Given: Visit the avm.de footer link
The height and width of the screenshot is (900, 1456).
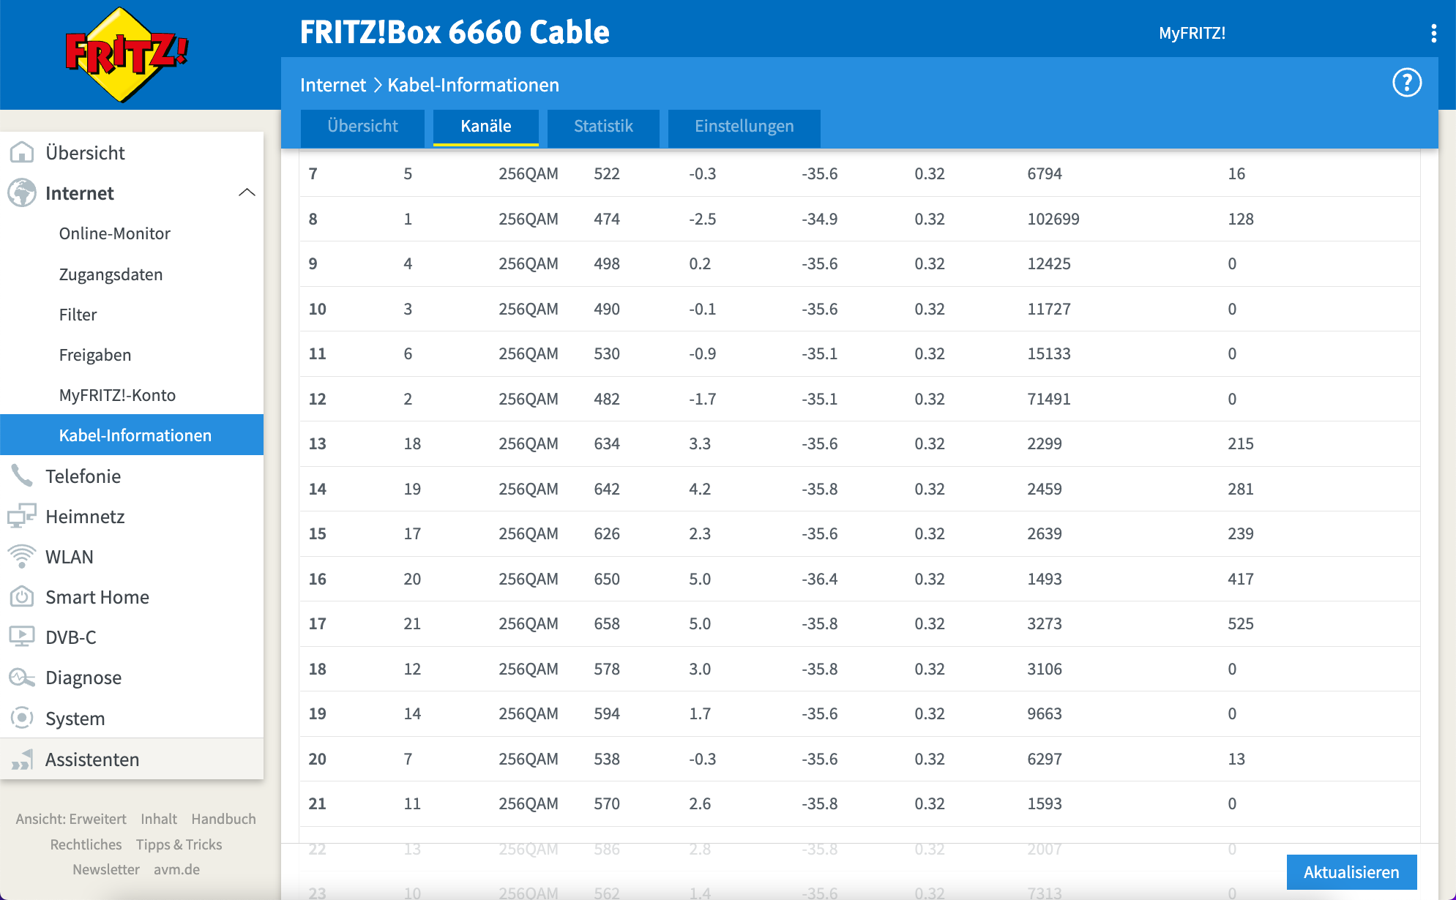Looking at the screenshot, I should coord(176,869).
